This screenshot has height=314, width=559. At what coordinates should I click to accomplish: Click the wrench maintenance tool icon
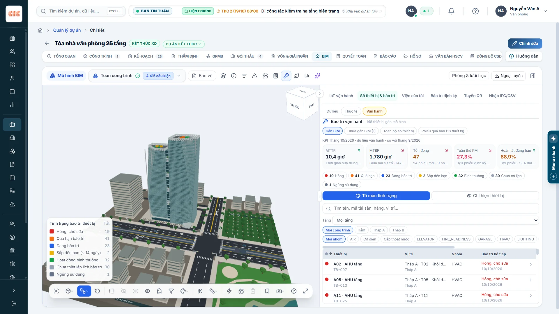[286, 76]
